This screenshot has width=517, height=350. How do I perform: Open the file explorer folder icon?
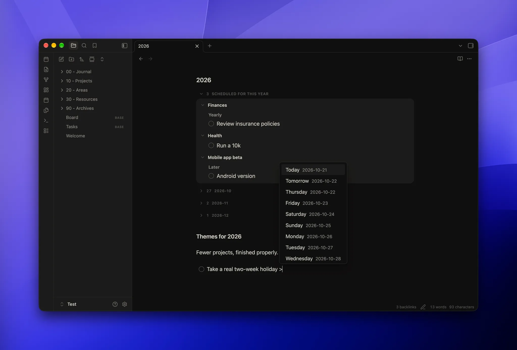click(73, 45)
